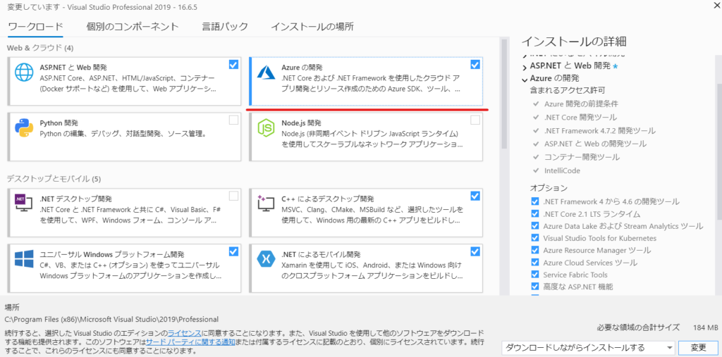Click the Node.js hexagon icon
This screenshot has width=722, height=357.
[x=266, y=127]
